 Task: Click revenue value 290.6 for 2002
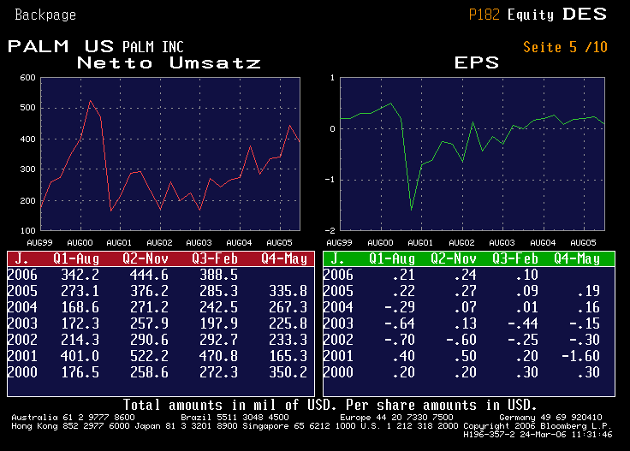(149, 340)
